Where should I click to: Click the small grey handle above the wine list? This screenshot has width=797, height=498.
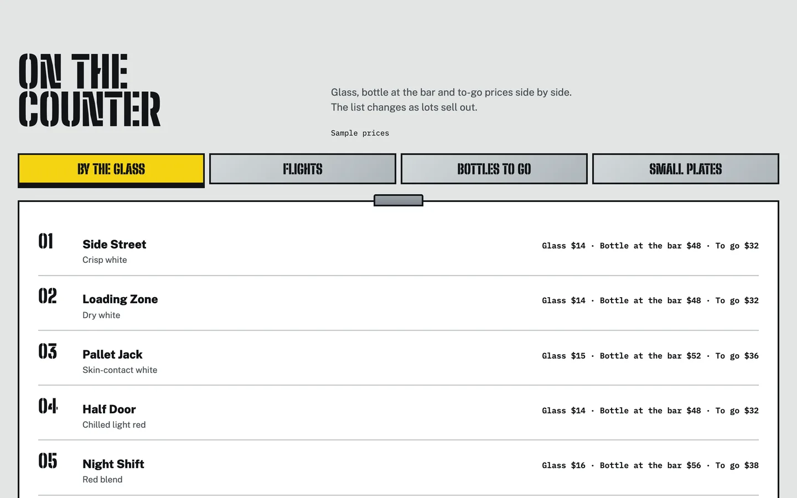[398, 200]
